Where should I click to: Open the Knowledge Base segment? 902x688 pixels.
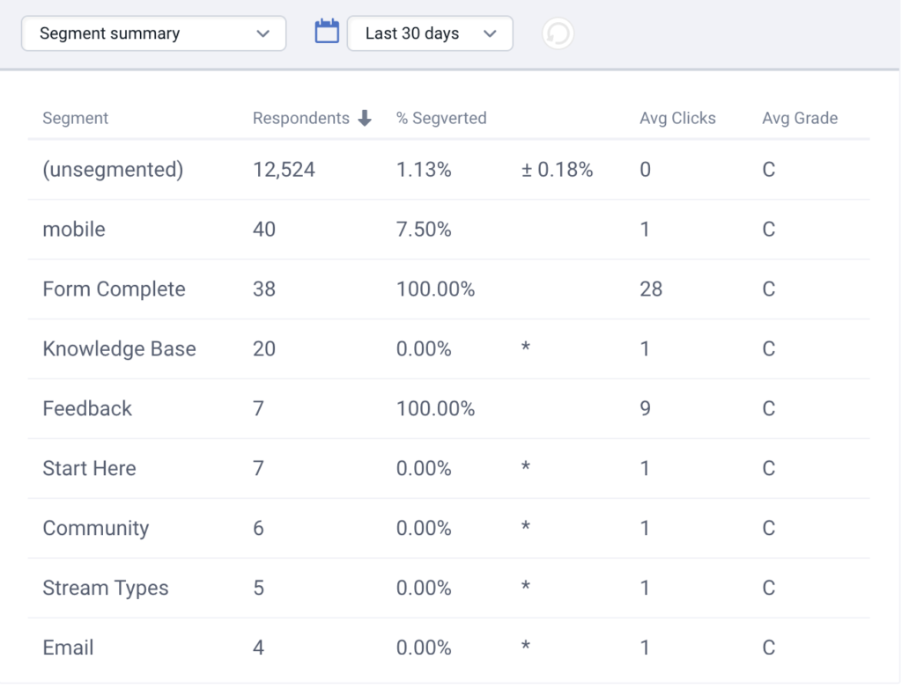pyautogui.click(x=119, y=349)
